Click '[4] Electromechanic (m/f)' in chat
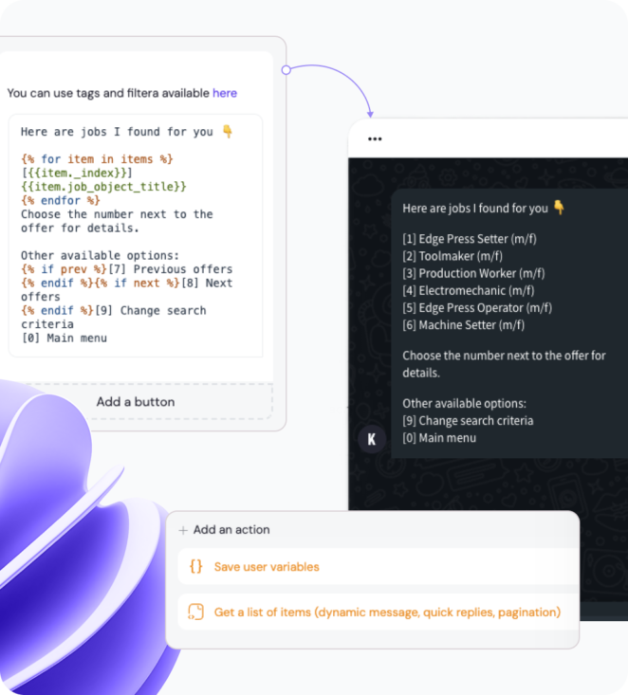This screenshot has width=628, height=695. coord(469,291)
